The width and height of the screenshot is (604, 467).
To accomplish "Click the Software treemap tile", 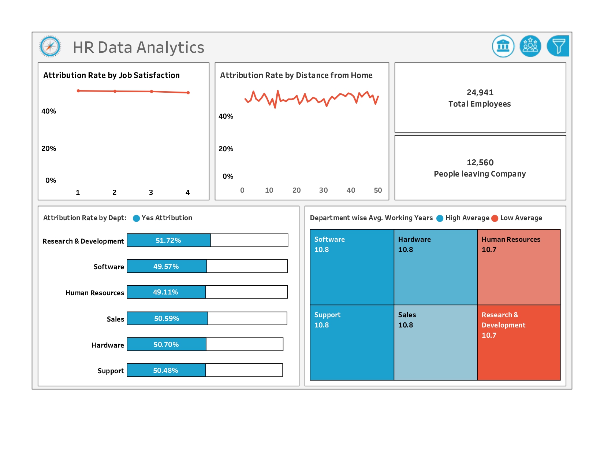I will point(352,267).
